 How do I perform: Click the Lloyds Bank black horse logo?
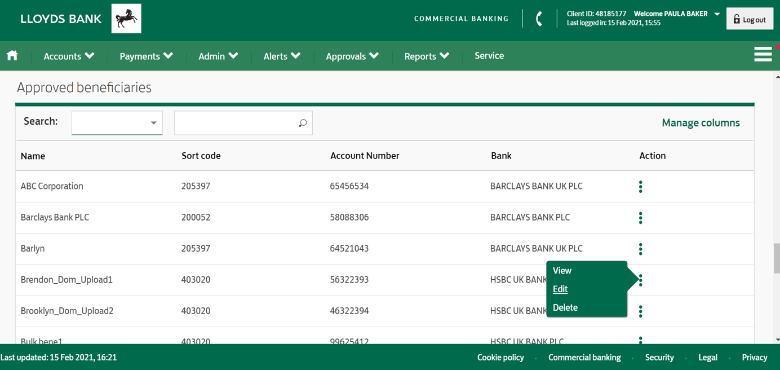[x=126, y=19]
